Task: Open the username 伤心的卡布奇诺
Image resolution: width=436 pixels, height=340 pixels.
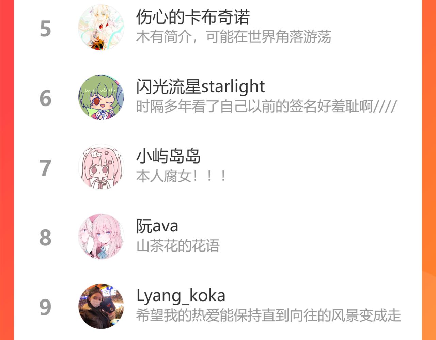Action: click(x=193, y=17)
